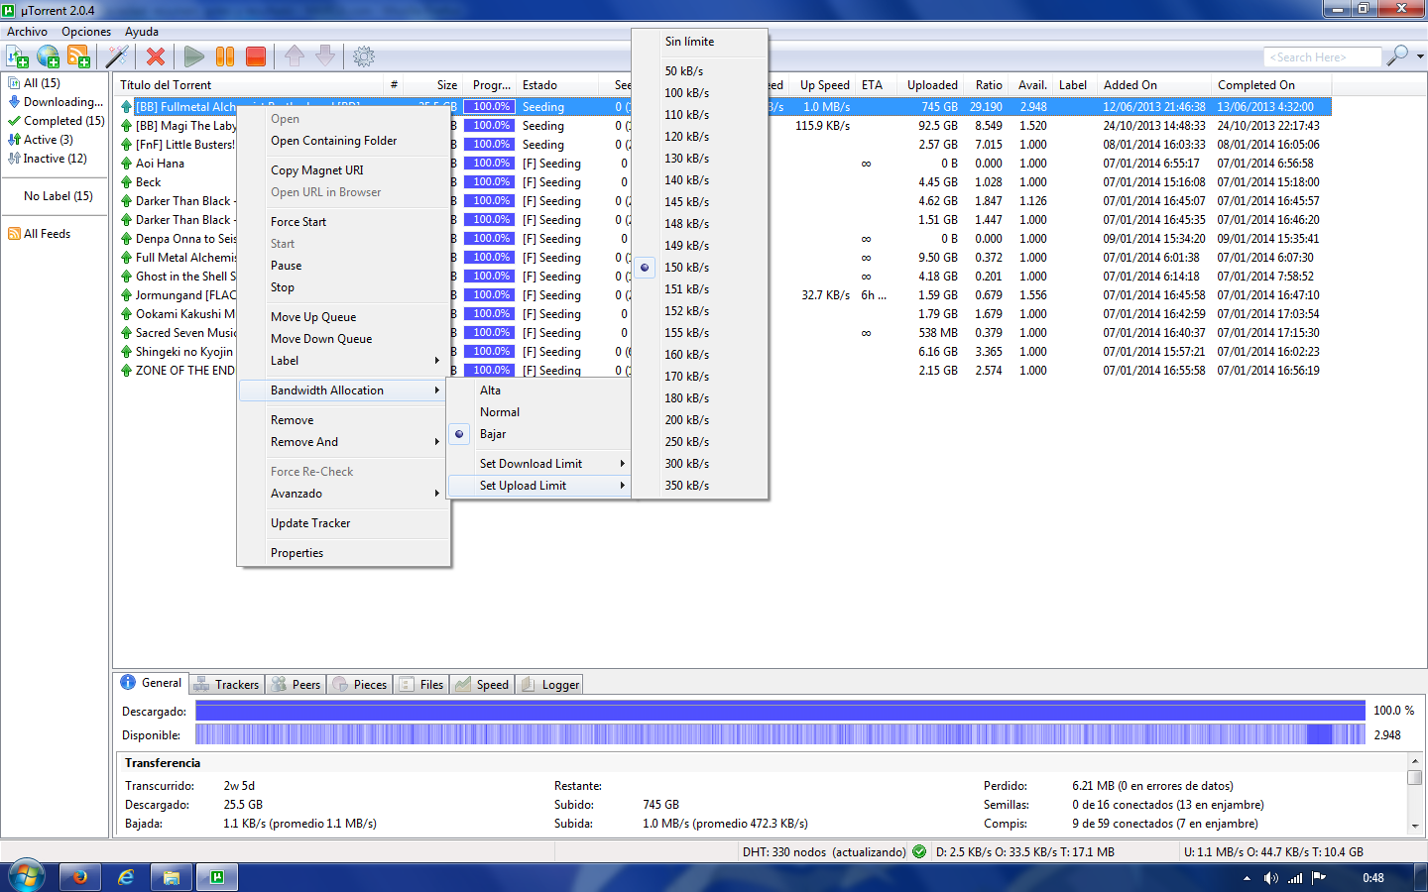Viewport: 1428px width, 892px height.
Task: Open the search provider dropdown arrow
Action: click(x=1420, y=56)
